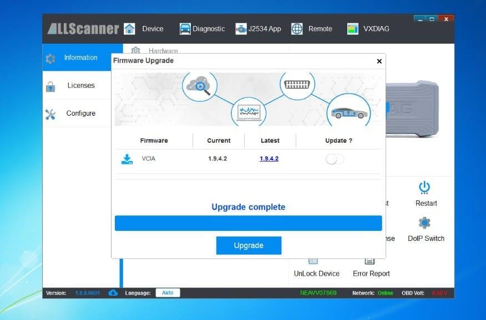The width and height of the screenshot is (486, 320).
Task: Click version number 1.8.9.0601
Action: [88, 293]
